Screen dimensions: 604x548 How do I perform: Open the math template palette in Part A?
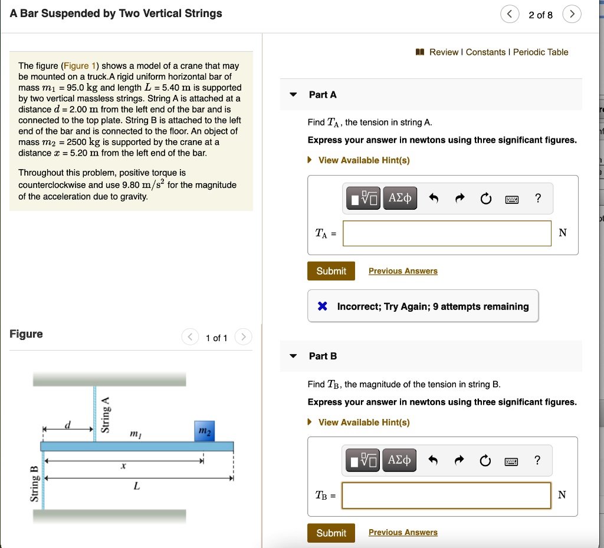tap(362, 198)
